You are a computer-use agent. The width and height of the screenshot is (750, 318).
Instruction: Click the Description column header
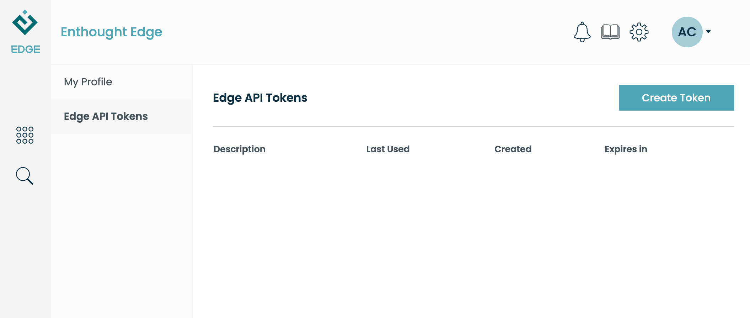pos(240,149)
